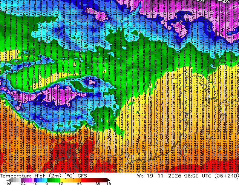This screenshot has width=239, height=185.
Task: Click the '-22' legend value
Action: click(22, 183)
